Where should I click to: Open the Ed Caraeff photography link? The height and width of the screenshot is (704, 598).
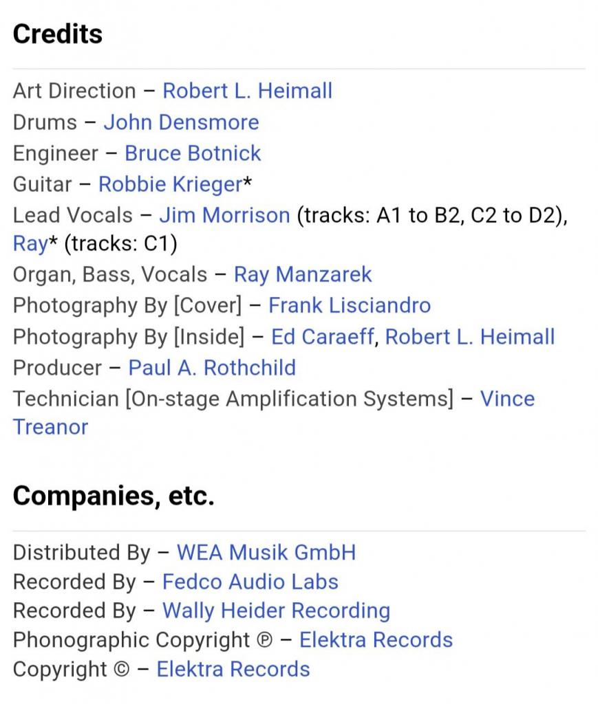323,337
